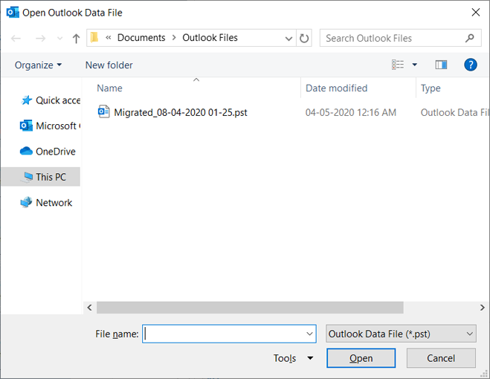Viewport: 490px width, 379px height.
Task: Sort files by Date modified column
Action: [x=336, y=88]
